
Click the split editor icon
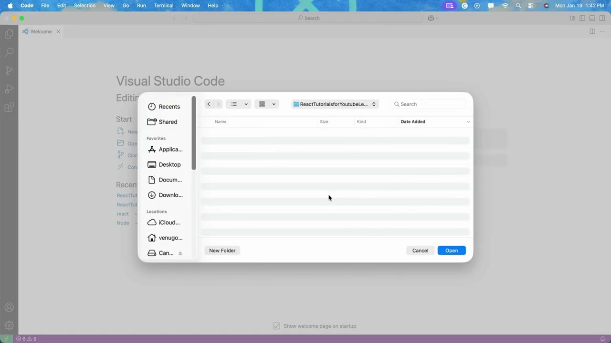(592, 31)
